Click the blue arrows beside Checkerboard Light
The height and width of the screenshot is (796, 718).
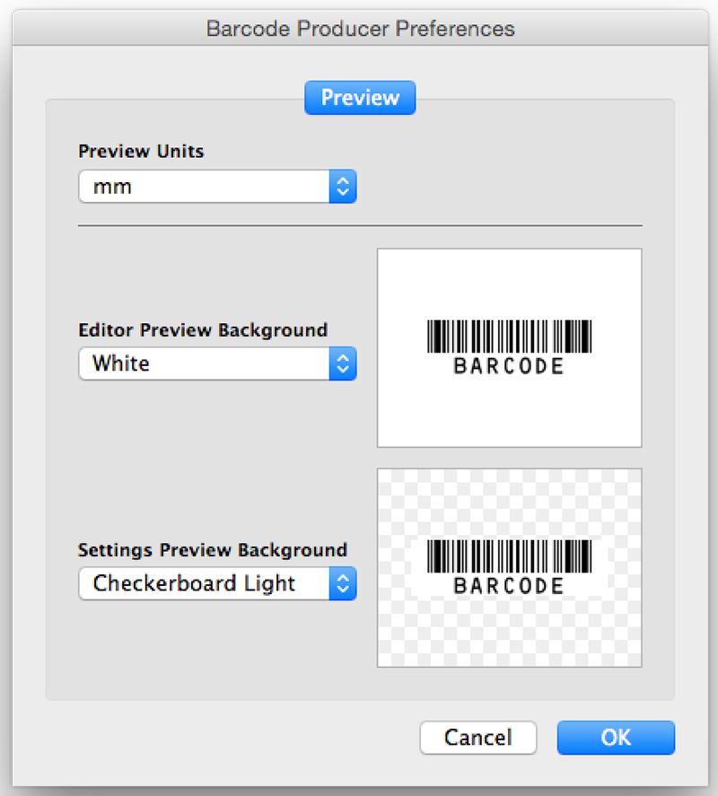point(343,583)
